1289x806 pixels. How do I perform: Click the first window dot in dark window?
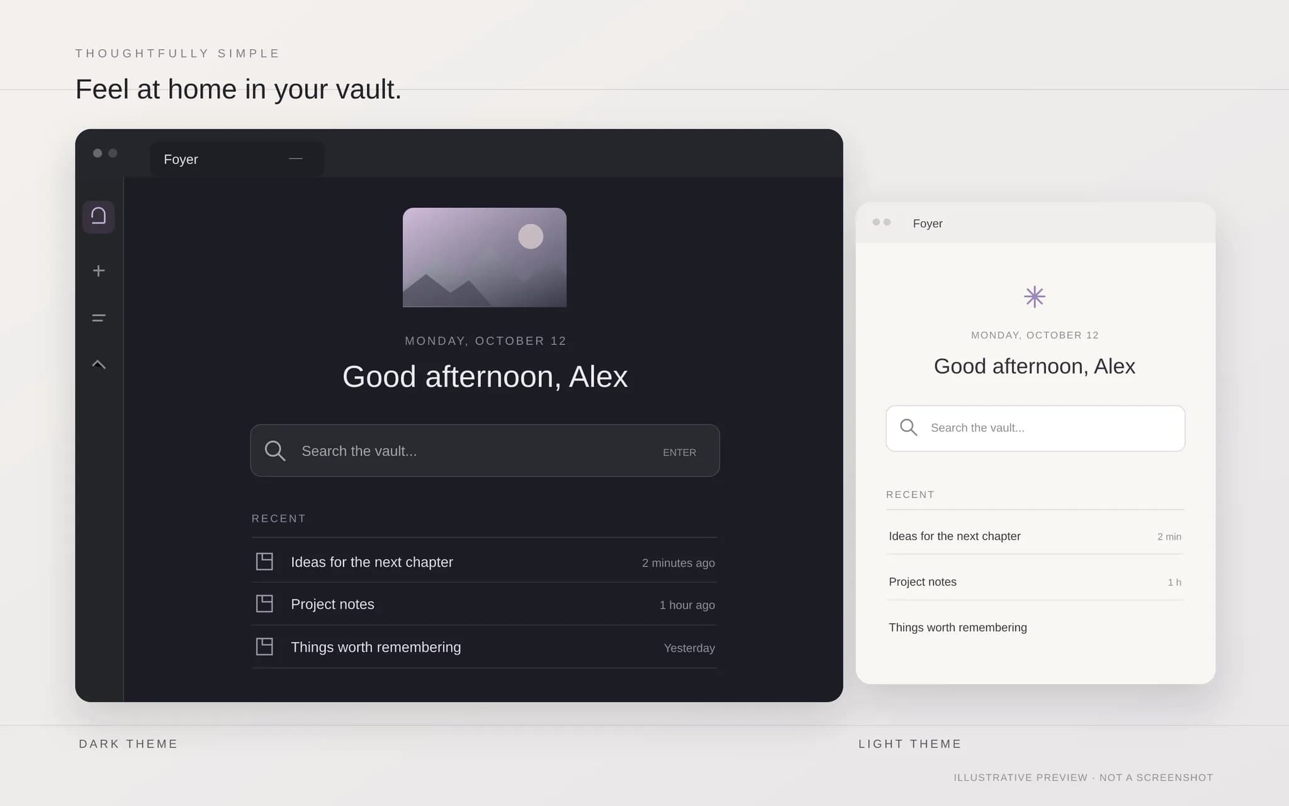point(98,153)
